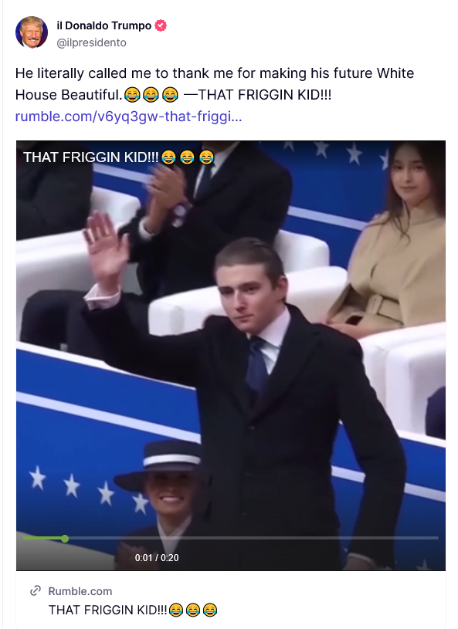The width and height of the screenshot is (458, 629).
Task: Click the post text about White House Beautiful
Action: point(215,84)
